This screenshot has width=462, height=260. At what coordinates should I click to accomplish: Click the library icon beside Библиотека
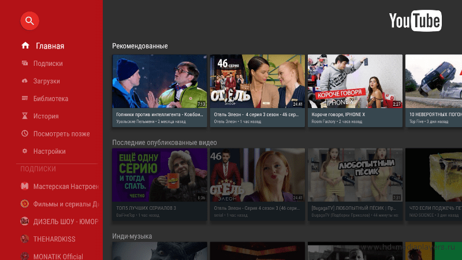pos(25,98)
